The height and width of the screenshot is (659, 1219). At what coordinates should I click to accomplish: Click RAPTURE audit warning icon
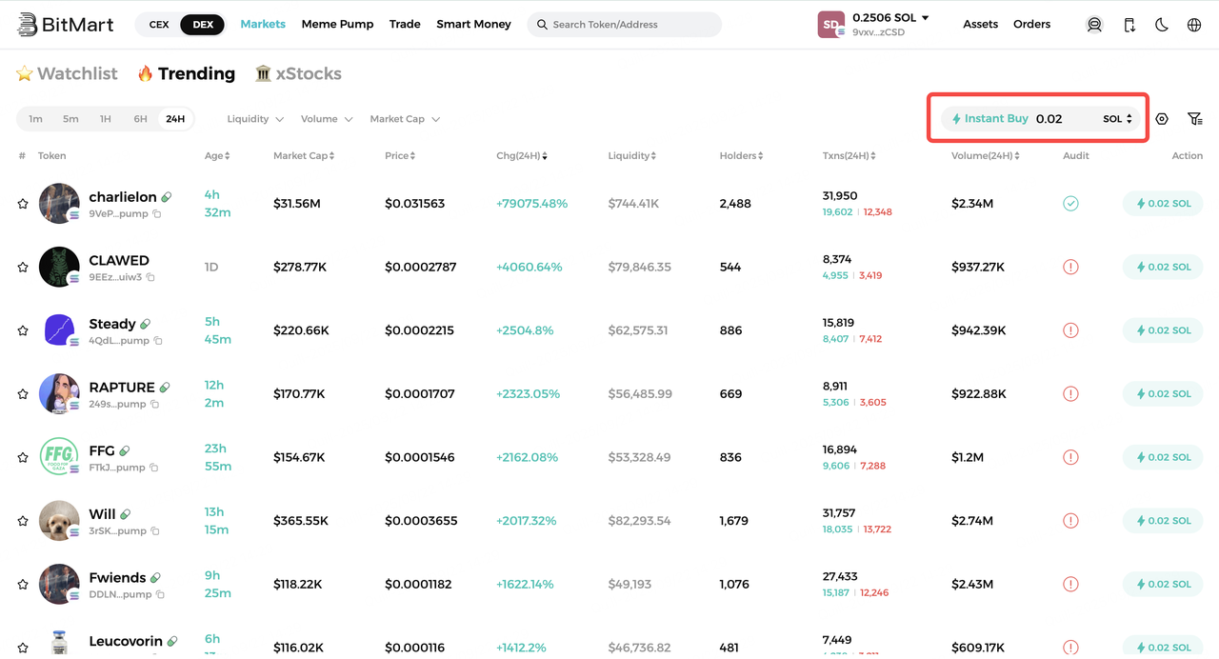[1070, 394]
